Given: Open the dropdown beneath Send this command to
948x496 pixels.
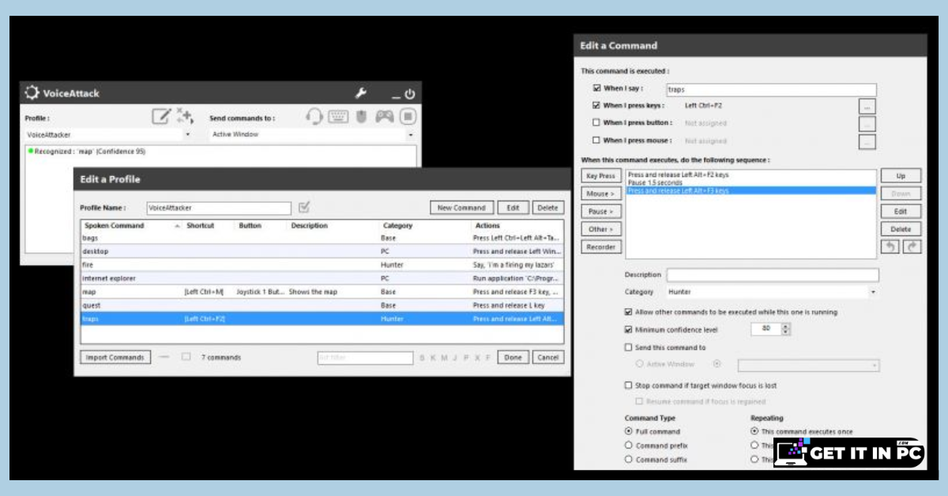Looking at the screenshot, I should 808,365.
